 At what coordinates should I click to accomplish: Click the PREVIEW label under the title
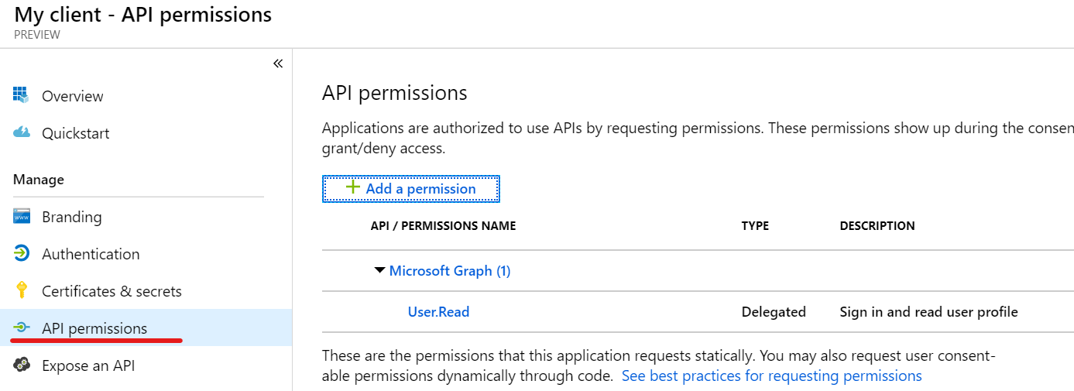[x=37, y=35]
